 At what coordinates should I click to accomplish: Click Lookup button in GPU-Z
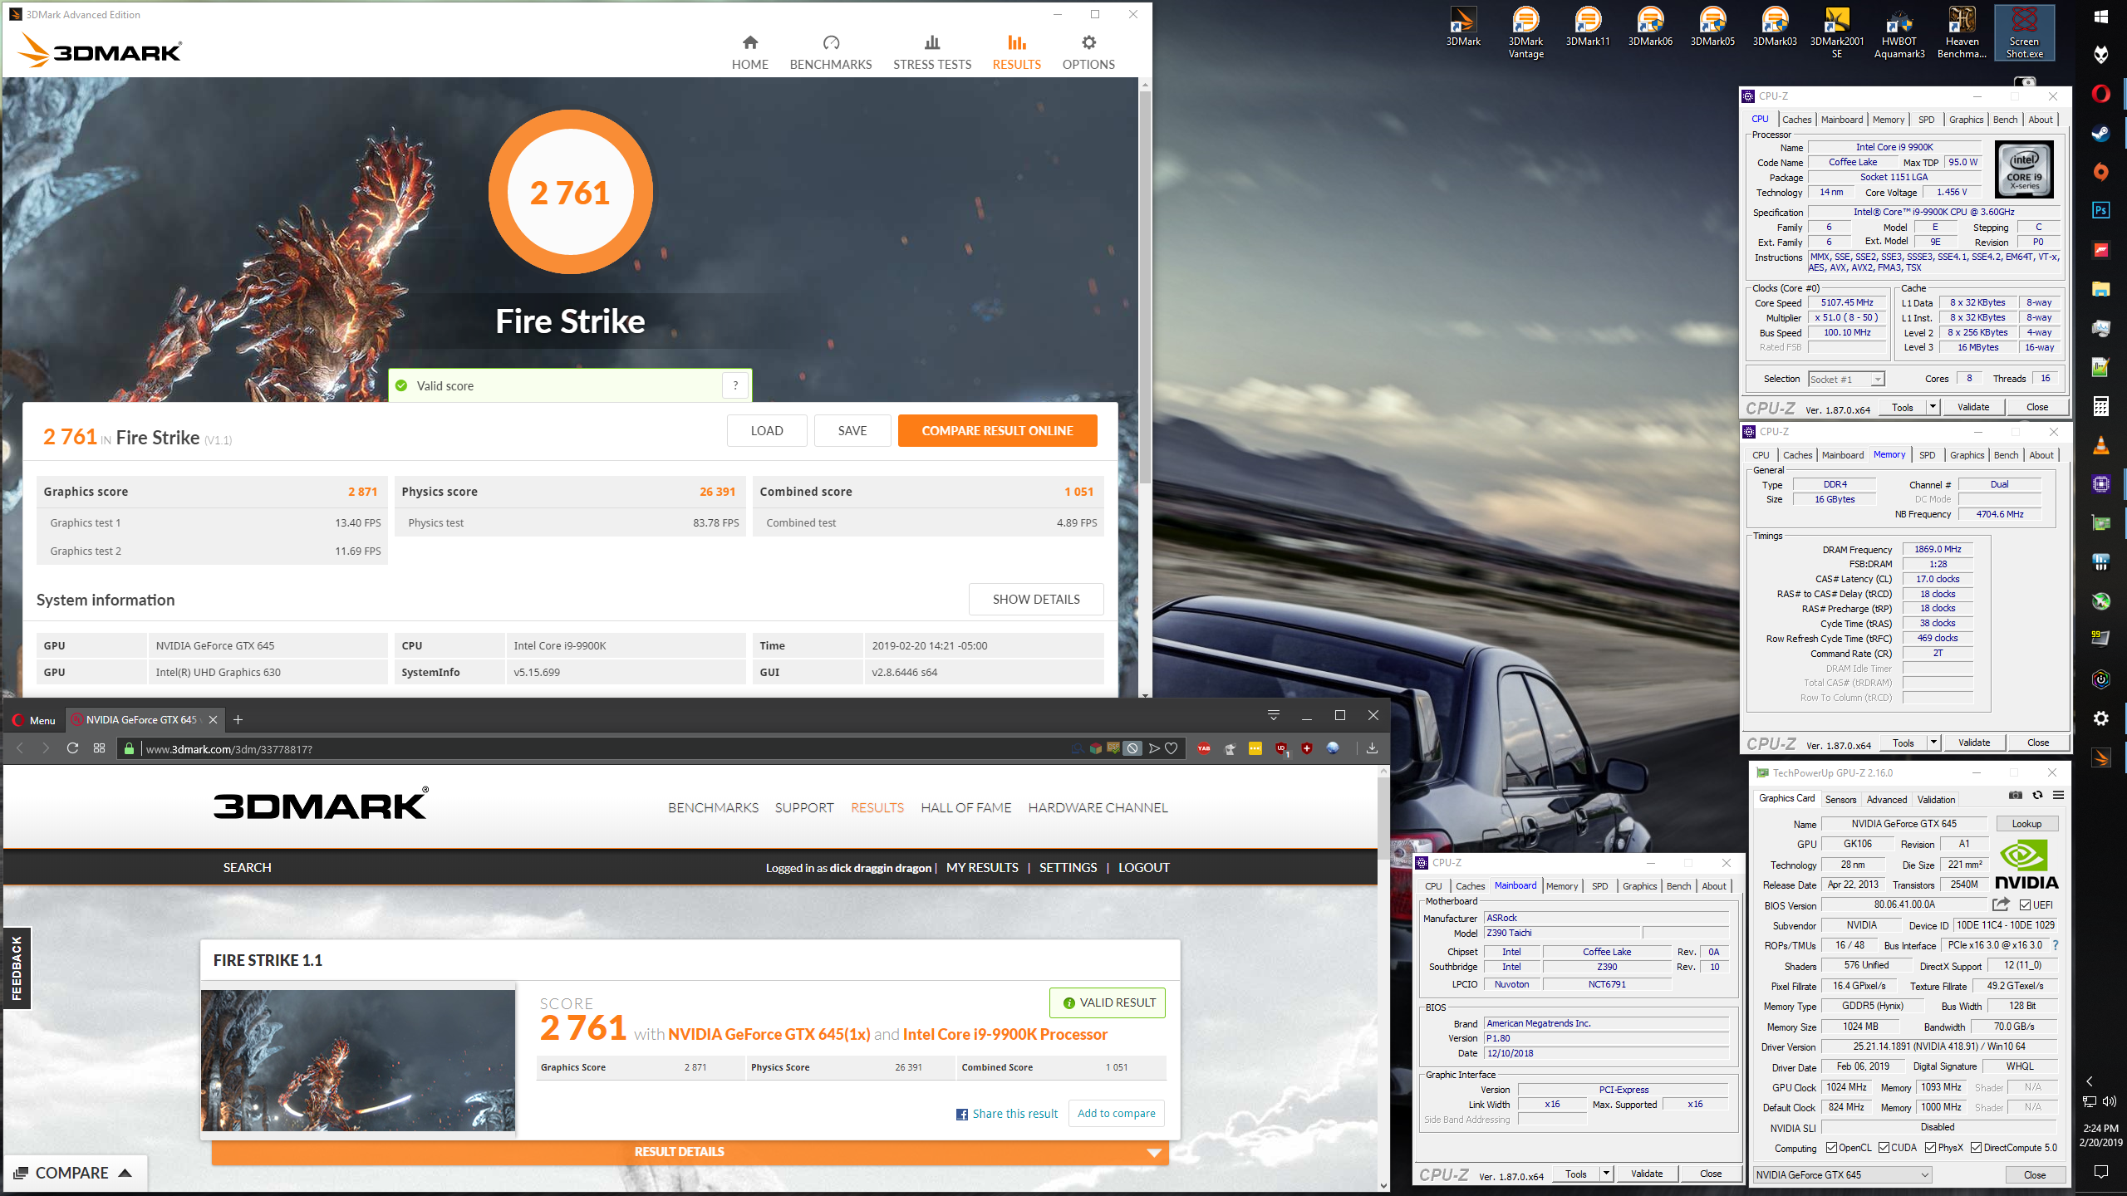coord(2026,823)
